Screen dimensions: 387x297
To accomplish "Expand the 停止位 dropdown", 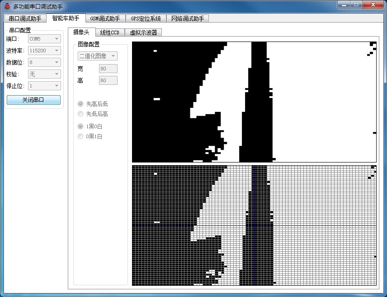I will tap(44, 86).
